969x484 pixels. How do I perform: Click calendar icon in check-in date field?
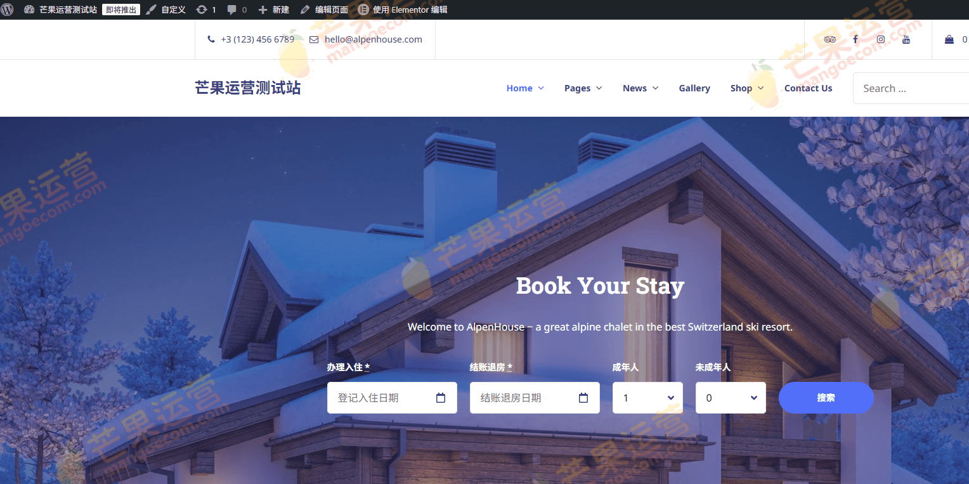pyautogui.click(x=441, y=398)
